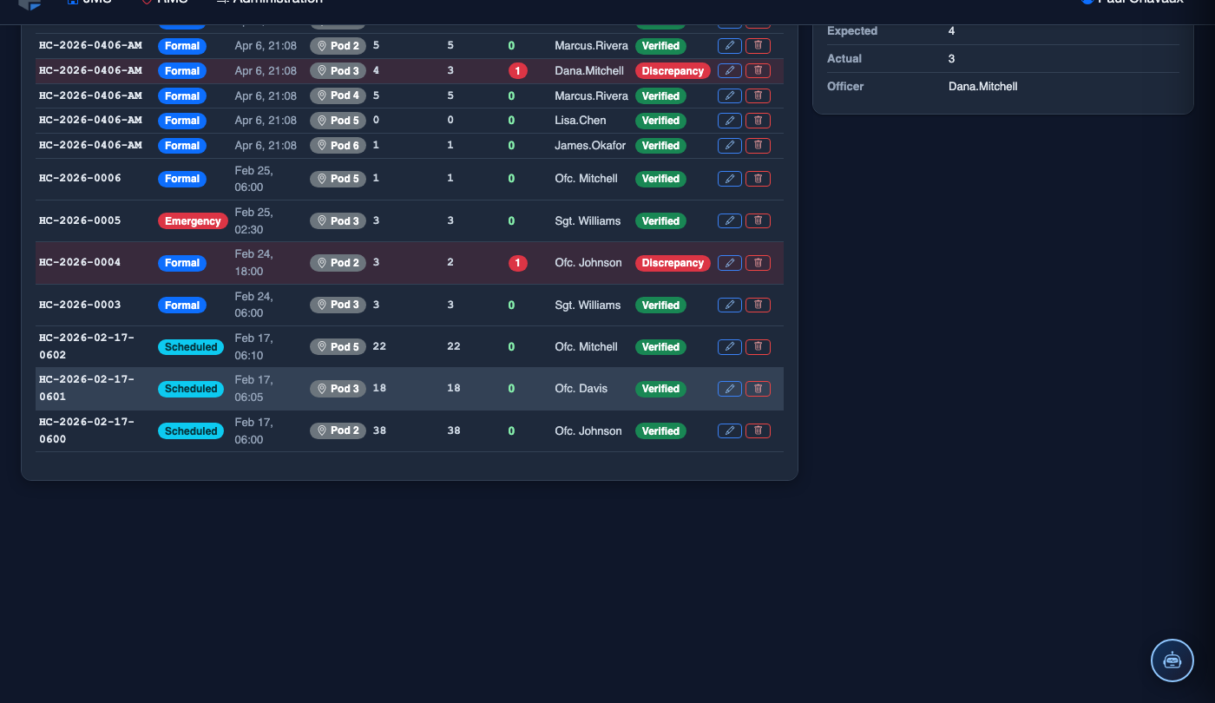Click officer name Ofc. Davis
Screen dimensions: 1215x703
pos(581,389)
